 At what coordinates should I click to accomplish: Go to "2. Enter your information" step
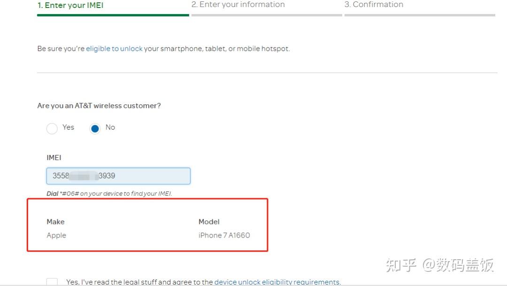238,5
